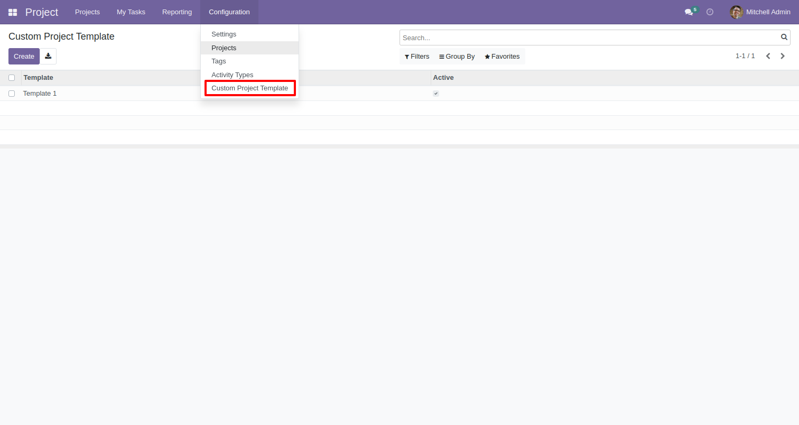
Task: Open the Reporting menu
Action: tap(177, 12)
